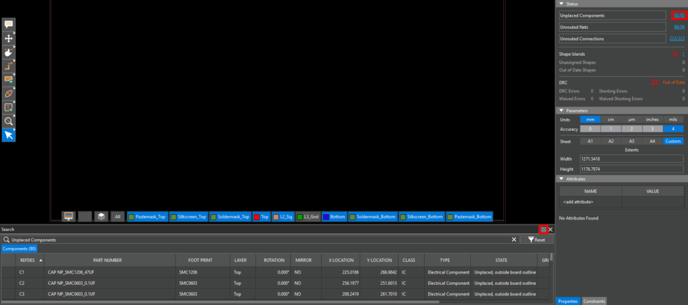Open the 96/96 unrouted nets link
Image resolution: width=688 pixels, height=305 pixels.
point(679,27)
